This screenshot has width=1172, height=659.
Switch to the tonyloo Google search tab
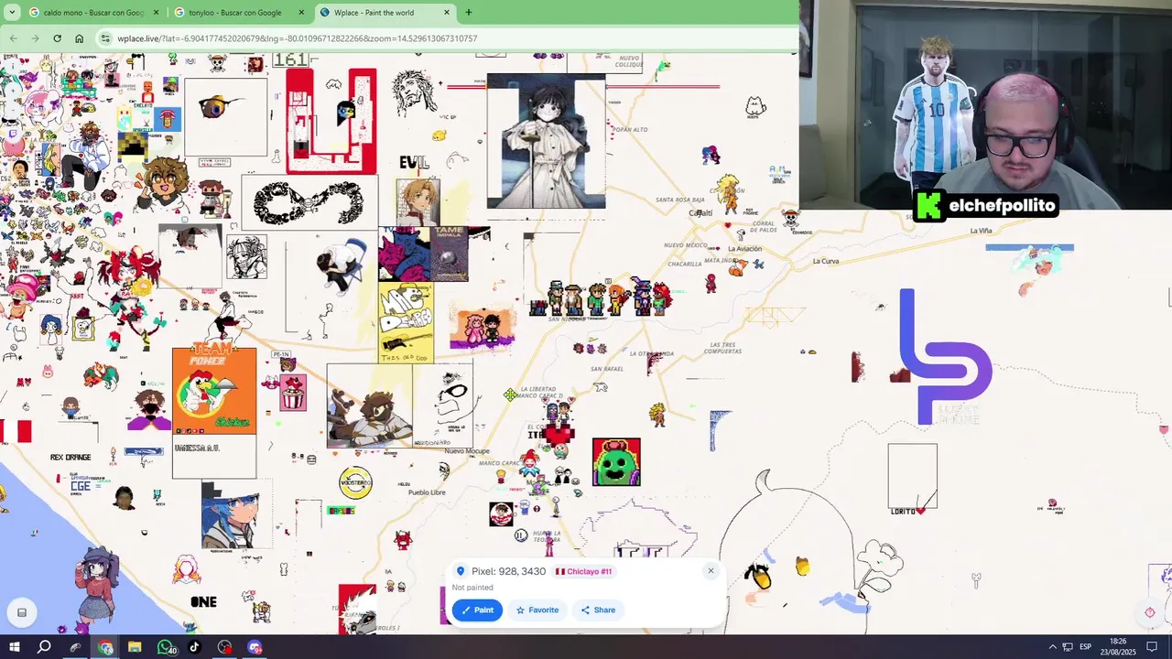(x=235, y=13)
